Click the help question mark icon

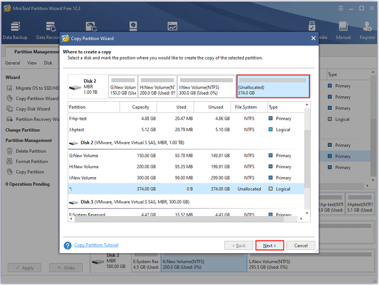coord(67,246)
